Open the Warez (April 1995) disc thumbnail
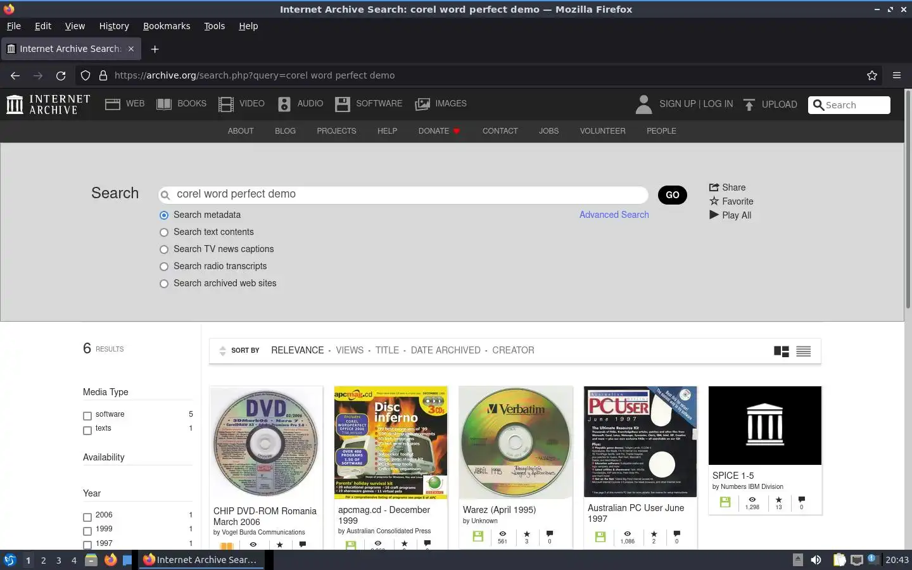Image resolution: width=912 pixels, height=570 pixels. pyautogui.click(x=516, y=443)
